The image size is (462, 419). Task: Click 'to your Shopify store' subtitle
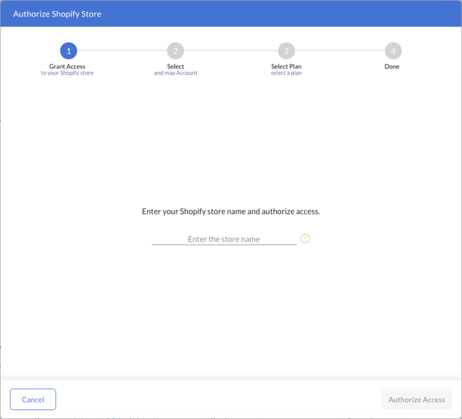67,73
